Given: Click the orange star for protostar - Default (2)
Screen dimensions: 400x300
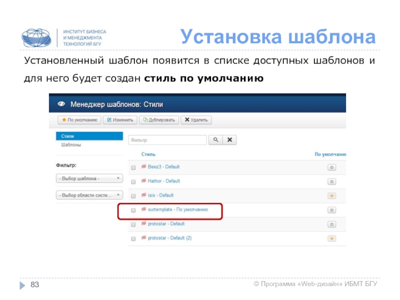Looking at the screenshot, I should (331, 239).
